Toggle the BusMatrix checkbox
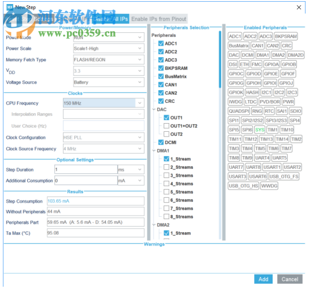The width and height of the screenshot is (309, 289). click(x=161, y=76)
